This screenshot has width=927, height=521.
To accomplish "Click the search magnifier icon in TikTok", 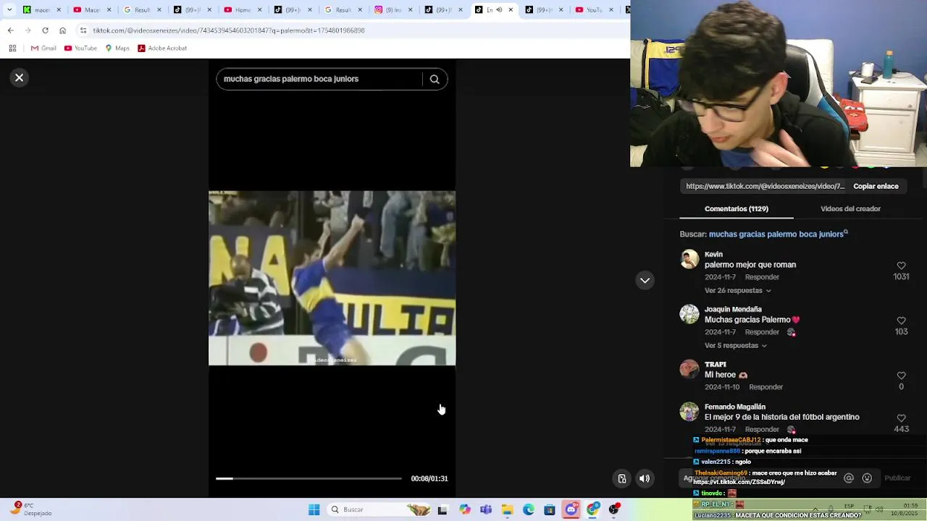I will pyautogui.click(x=435, y=80).
